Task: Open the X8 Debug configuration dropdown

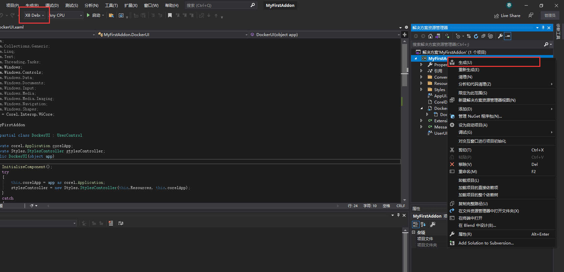Action: pyautogui.click(x=34, y=15)
